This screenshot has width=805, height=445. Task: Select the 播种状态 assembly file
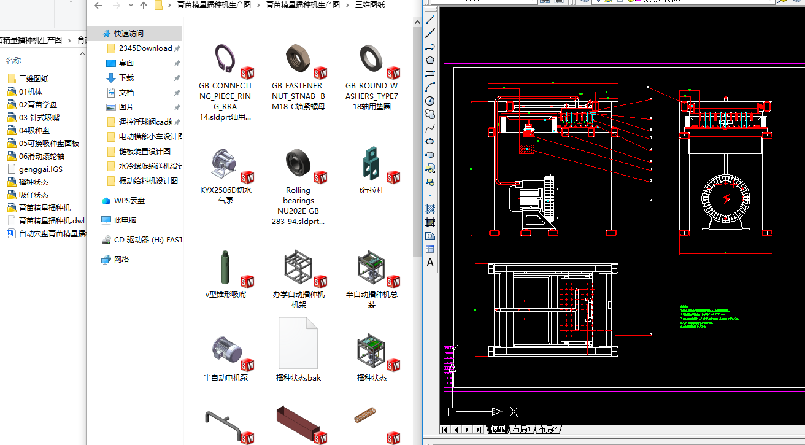tap(372, 358)
